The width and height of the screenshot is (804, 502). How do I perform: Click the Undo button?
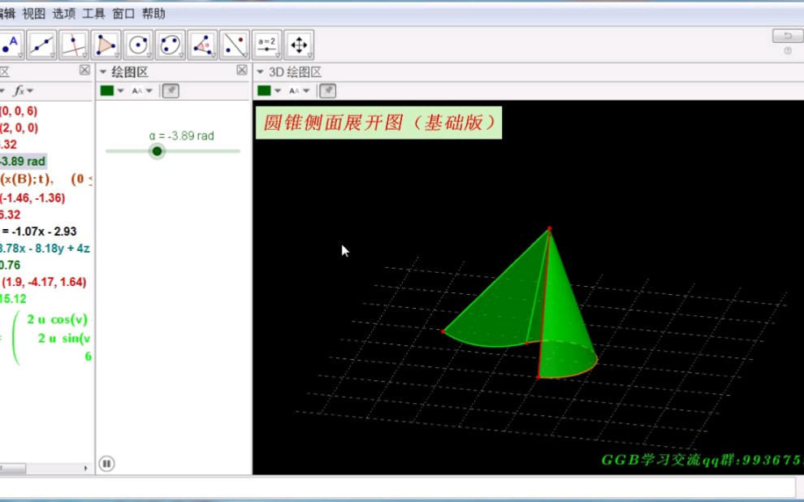(x=785, y=36)
